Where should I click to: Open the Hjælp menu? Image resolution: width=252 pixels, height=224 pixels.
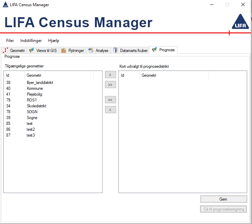(53, 41)
